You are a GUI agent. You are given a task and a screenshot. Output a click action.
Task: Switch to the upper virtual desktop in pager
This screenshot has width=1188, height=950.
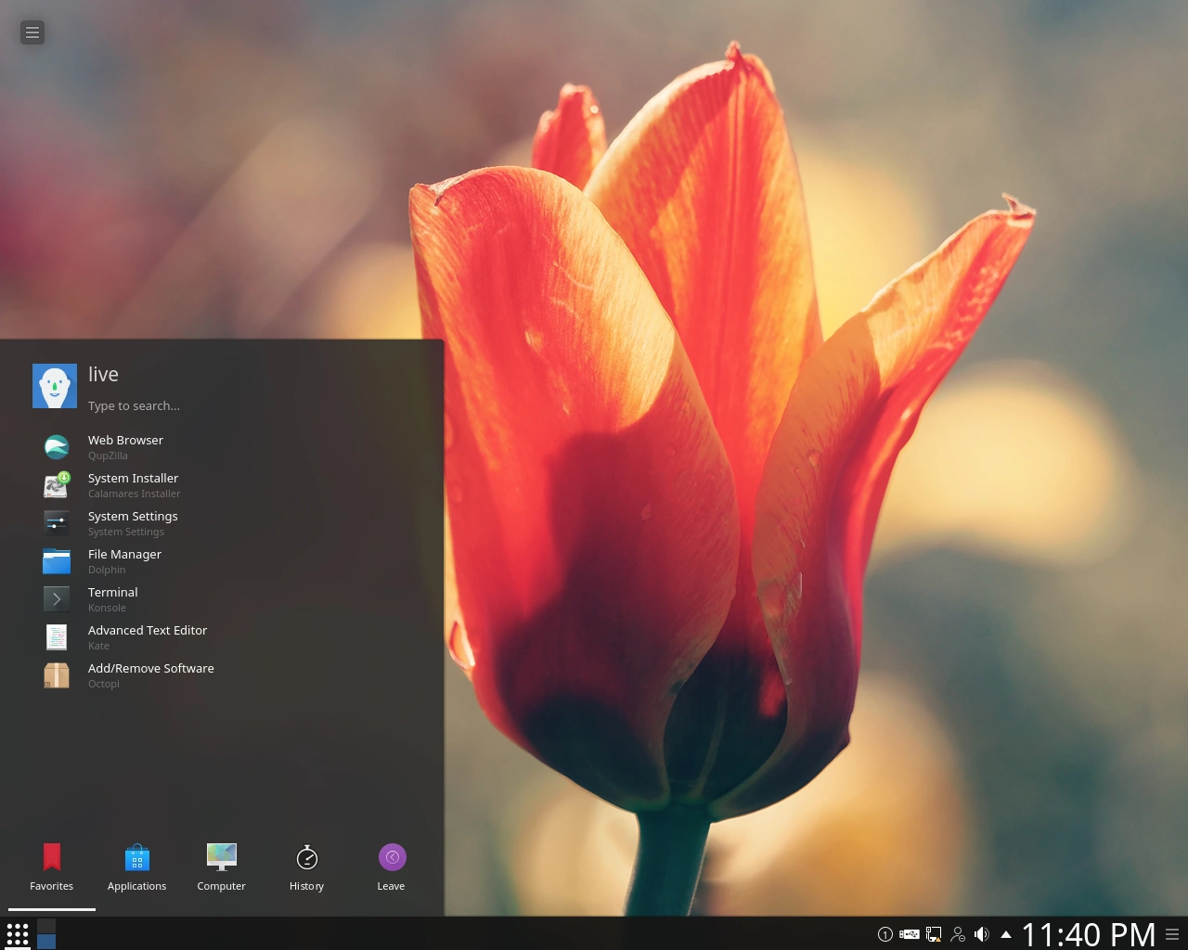pos(46,926)
